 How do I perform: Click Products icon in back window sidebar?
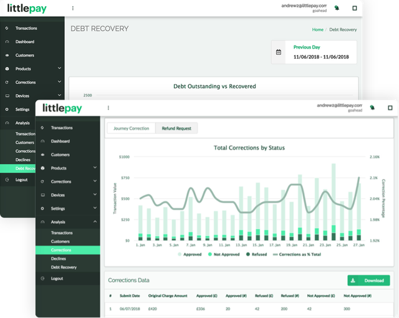coord(7,69)
